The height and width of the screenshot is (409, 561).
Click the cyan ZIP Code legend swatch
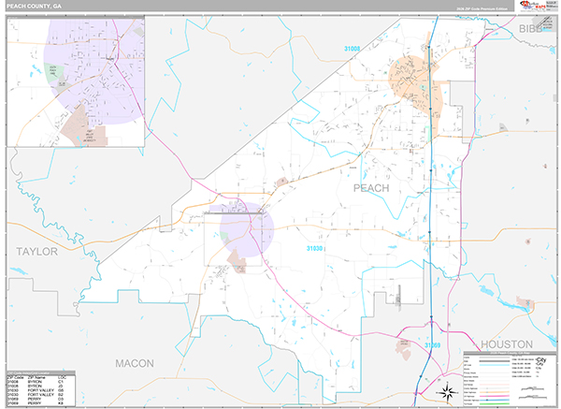point(495,365)
